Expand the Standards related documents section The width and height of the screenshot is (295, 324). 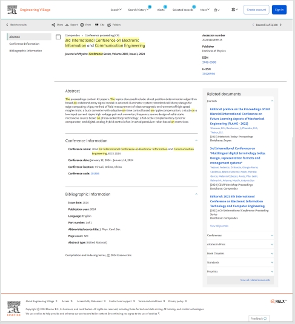click(x=240, y=262)
